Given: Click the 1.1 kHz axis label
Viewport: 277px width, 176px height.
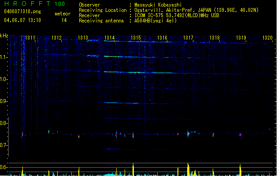Looking at the screenshot, I should click(4, 57).
